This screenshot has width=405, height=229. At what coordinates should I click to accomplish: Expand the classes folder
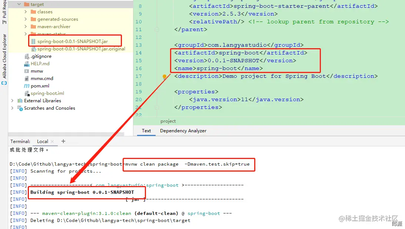click(x=26, y=11)
